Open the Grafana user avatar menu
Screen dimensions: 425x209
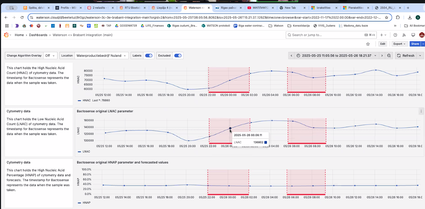point(422,35)
